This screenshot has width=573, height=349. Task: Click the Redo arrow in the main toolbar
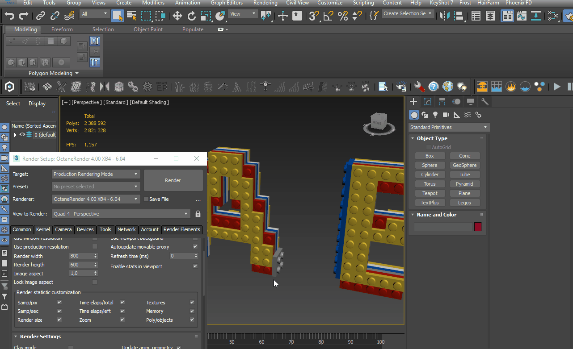coord(23,16)
